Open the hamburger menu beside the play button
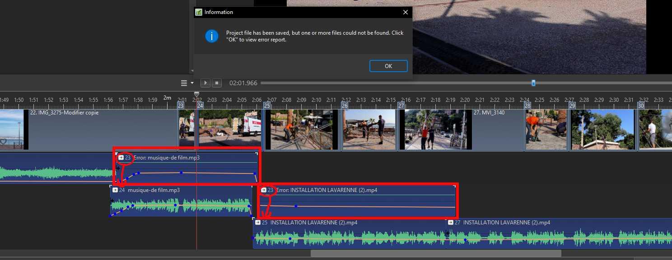Screen dimensions: 672x260 184,83
